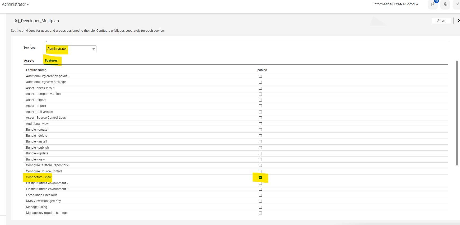Select the Connectors - view feature row
Viewport: 460px width, 225px height.
coord(236,177)
